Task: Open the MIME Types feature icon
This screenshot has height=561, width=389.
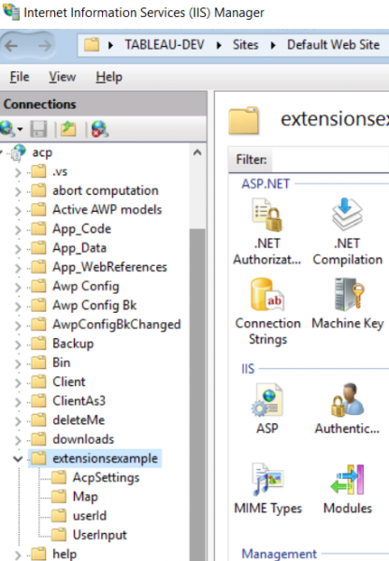Action: [267, 480]
